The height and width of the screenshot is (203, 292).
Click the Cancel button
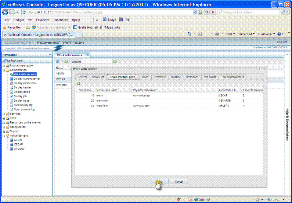[179, 182]
